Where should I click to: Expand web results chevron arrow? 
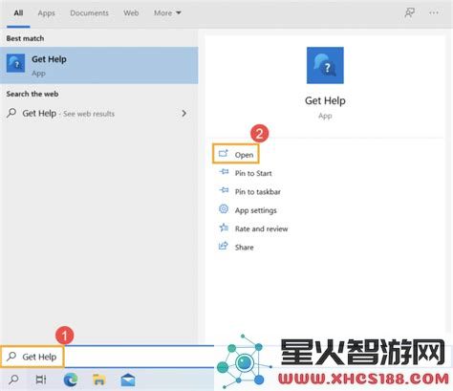183,113
